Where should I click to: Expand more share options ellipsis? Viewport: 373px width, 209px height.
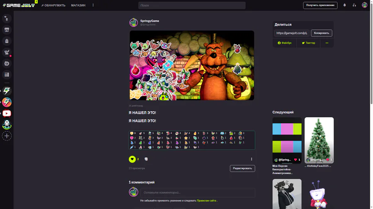tap(327, 43)
